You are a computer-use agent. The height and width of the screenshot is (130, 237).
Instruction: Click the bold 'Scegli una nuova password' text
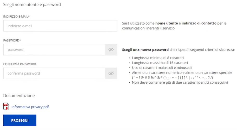[145, 50]
